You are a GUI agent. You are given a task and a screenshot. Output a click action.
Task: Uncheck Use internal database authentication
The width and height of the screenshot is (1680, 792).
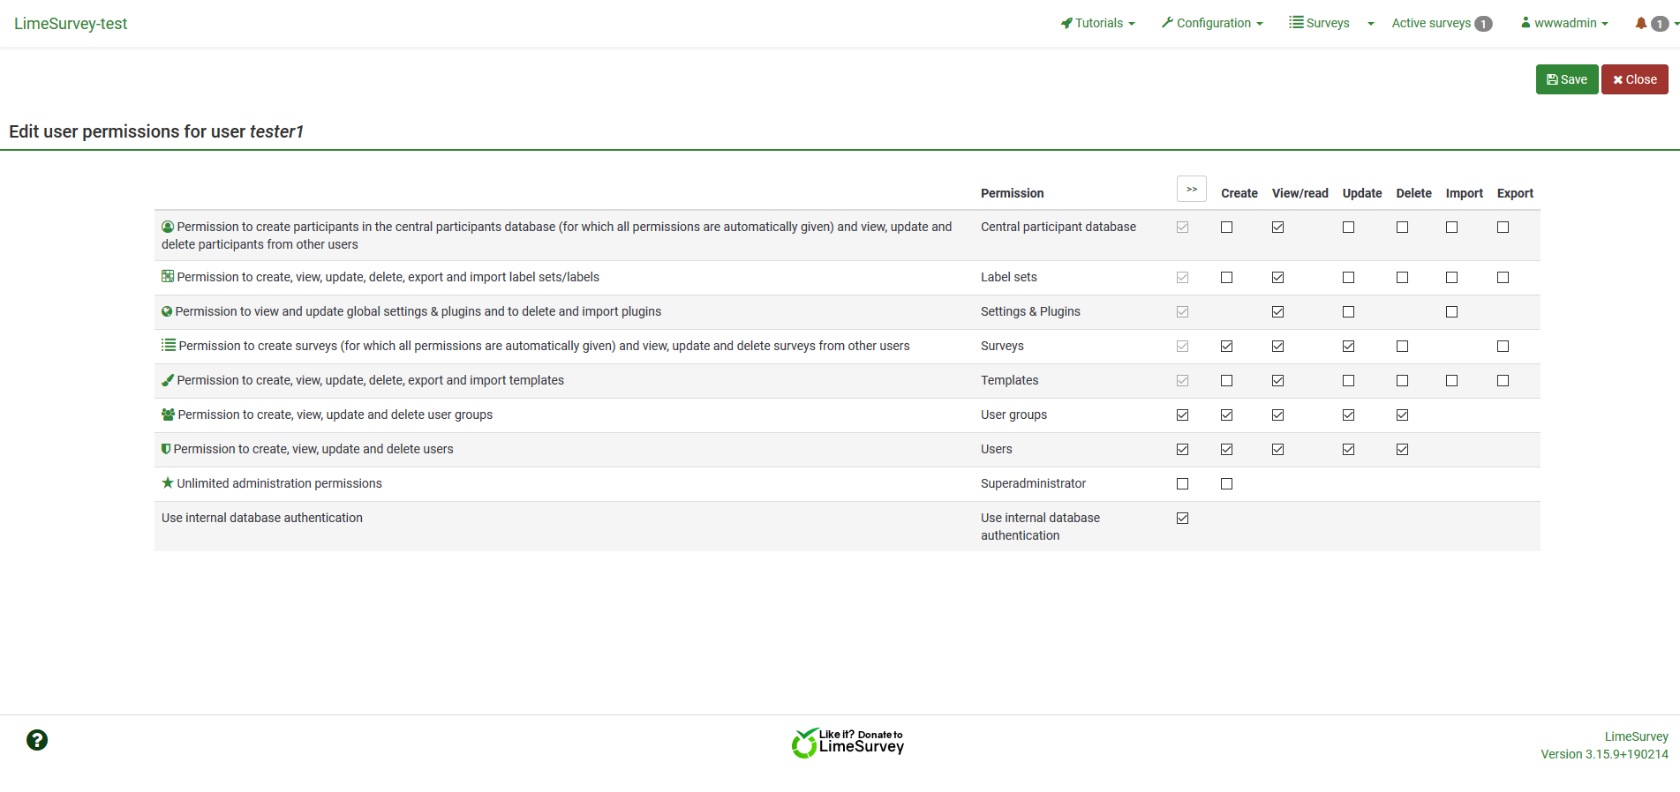point(1182,519)
